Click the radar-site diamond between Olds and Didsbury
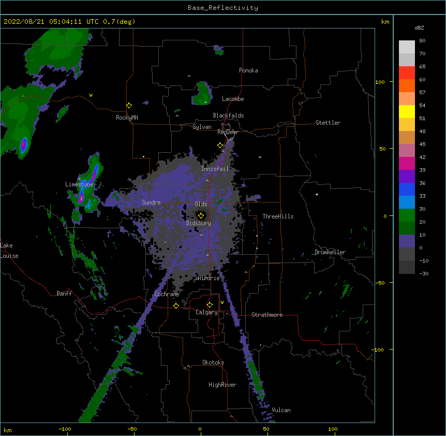This screenshot has width=446, height=436. point(201,216)
